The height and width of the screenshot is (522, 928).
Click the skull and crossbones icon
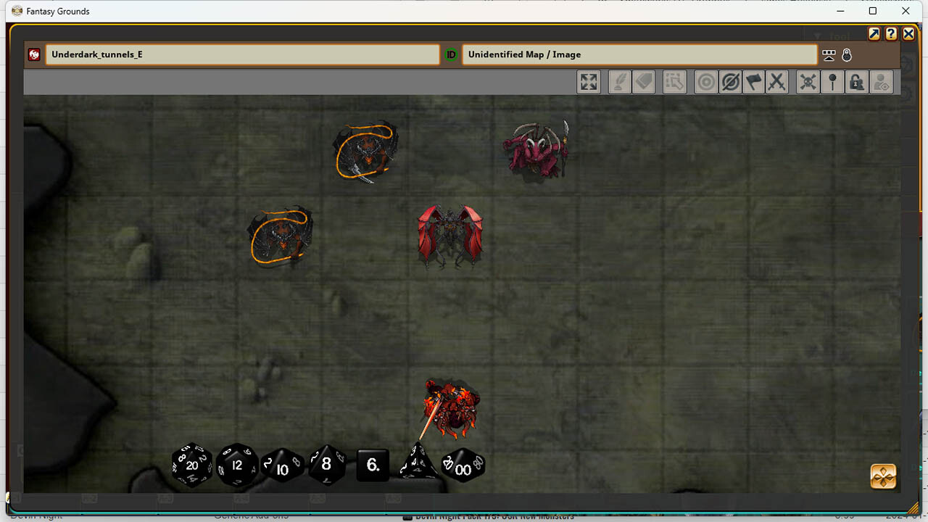pos(808,82)
